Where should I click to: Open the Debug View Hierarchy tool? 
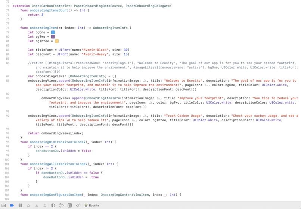53,205
